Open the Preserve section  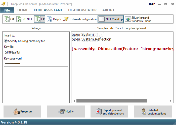[x=22, y=111]
